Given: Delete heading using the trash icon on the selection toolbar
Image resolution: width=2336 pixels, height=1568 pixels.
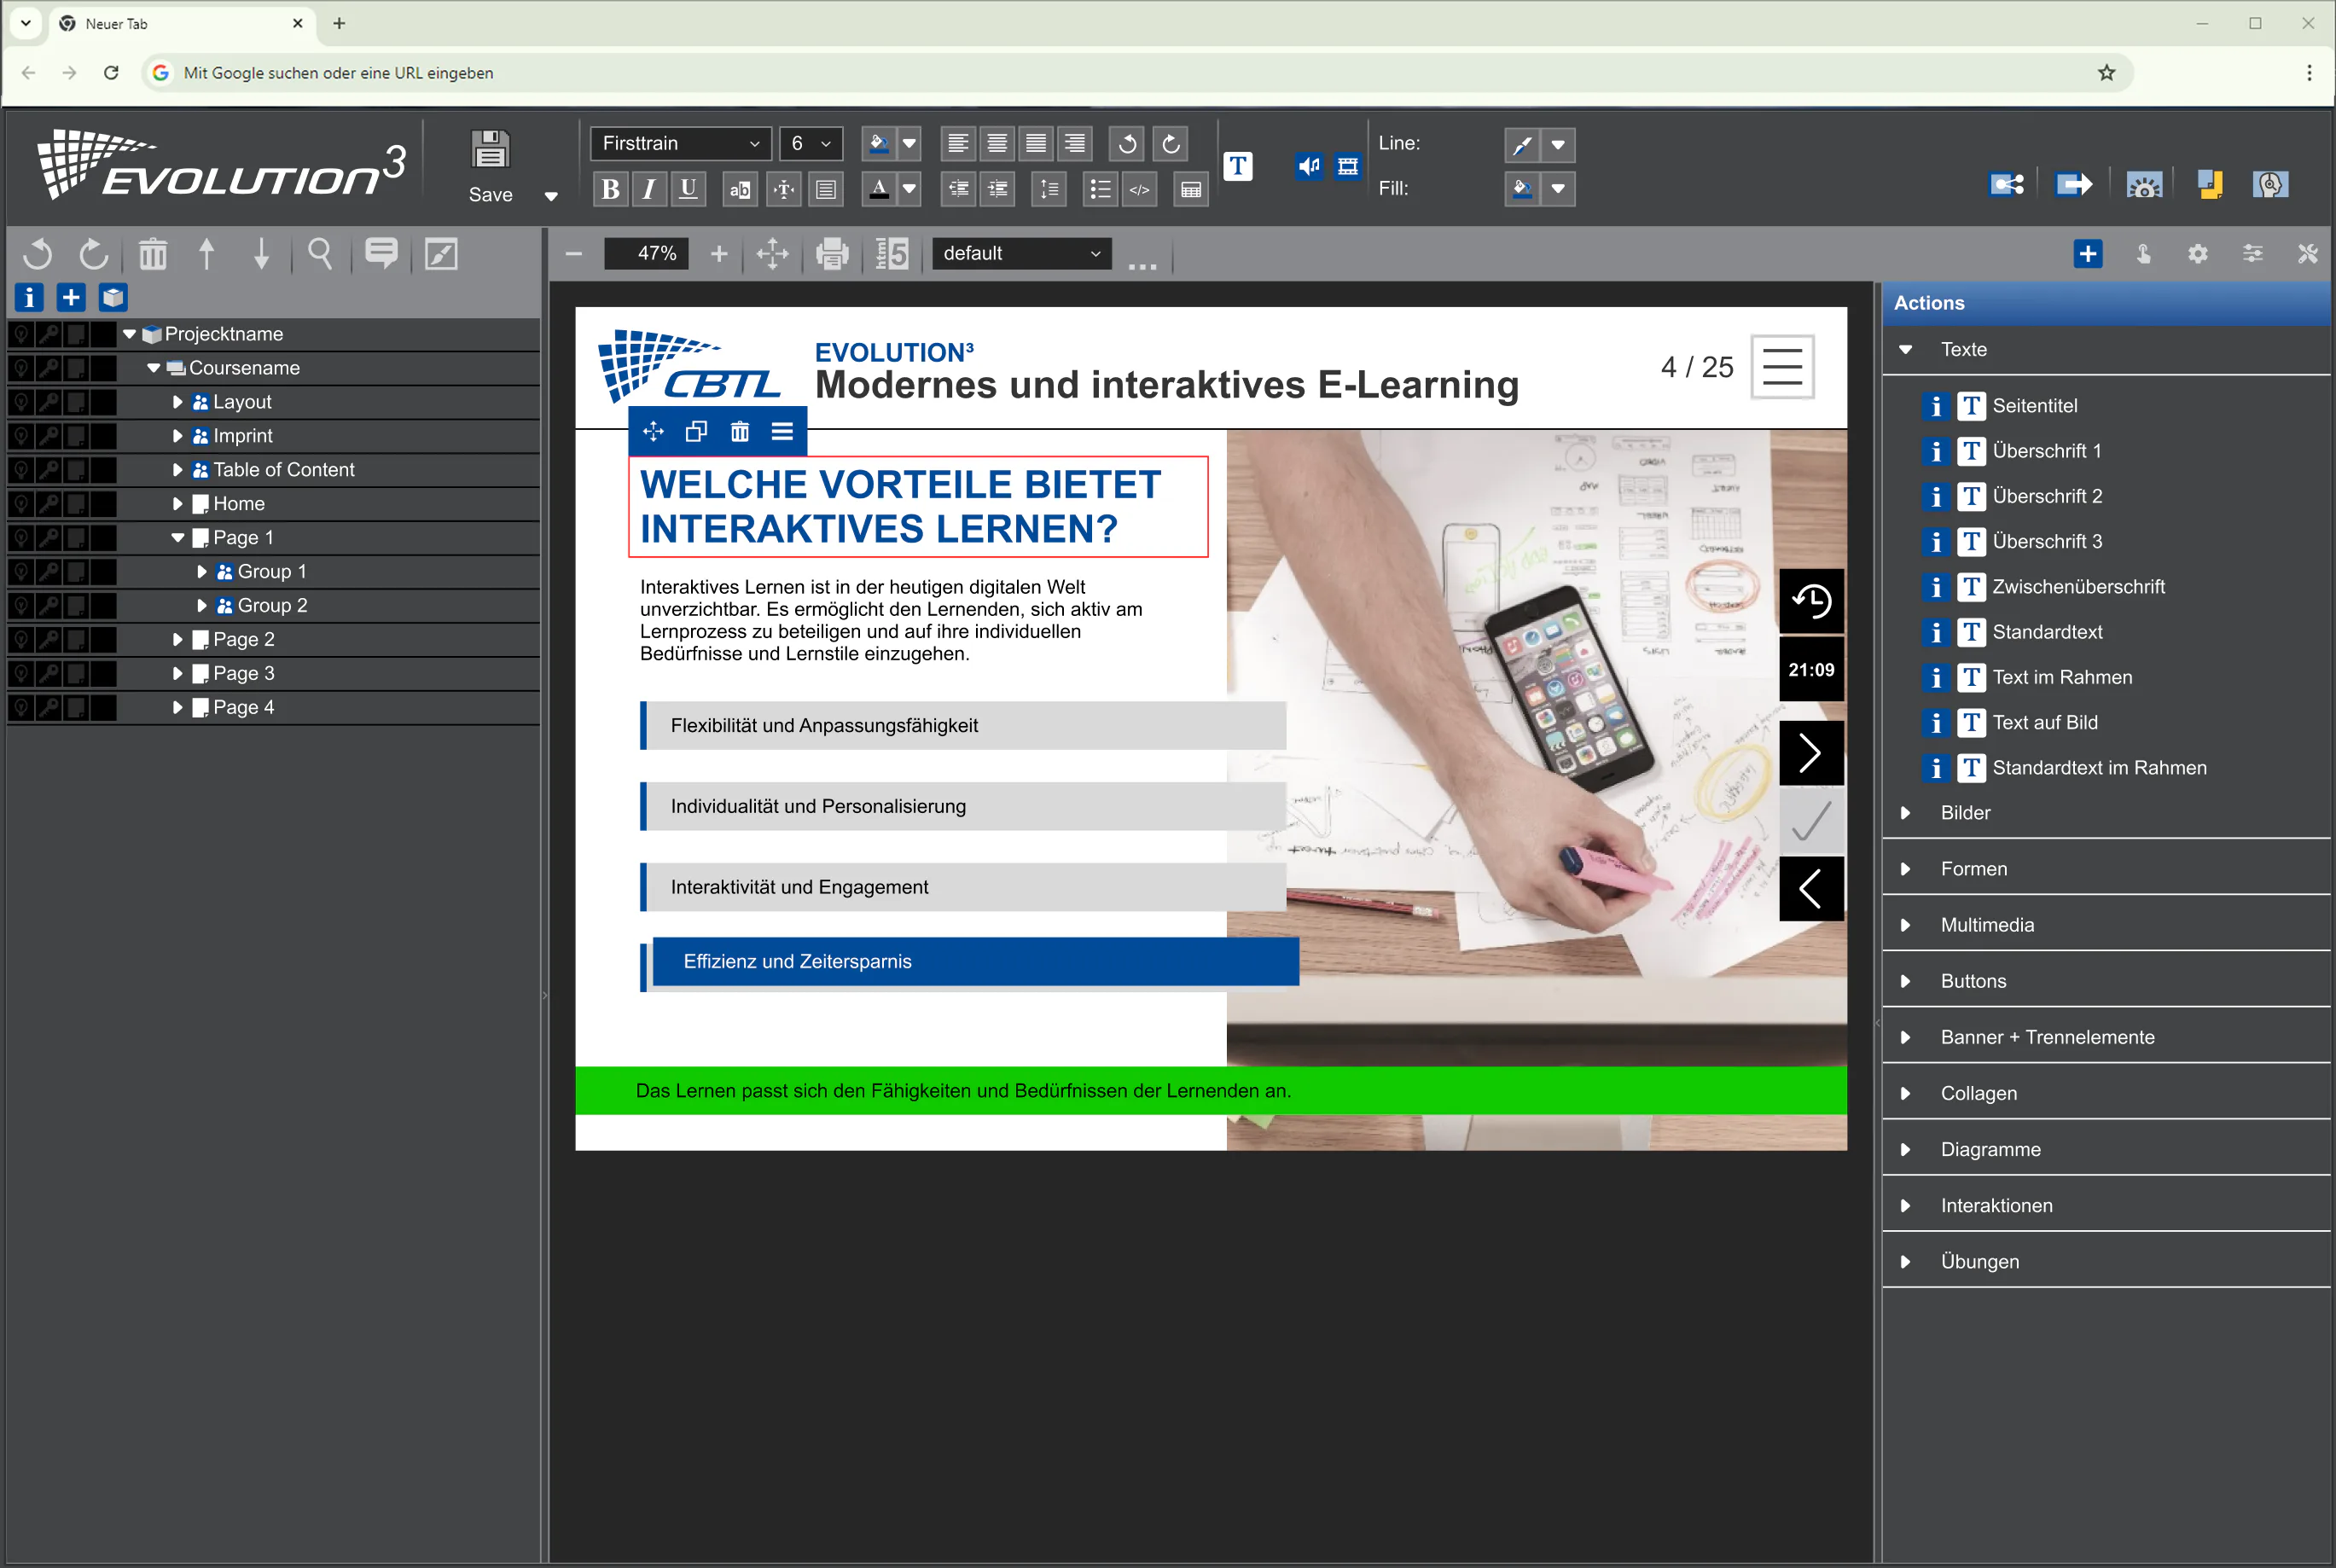Looking at the screenshot, I should (739, 431).
